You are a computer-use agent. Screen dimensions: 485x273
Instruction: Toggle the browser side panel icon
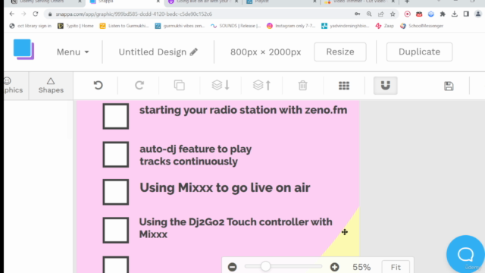coord(466,14)
